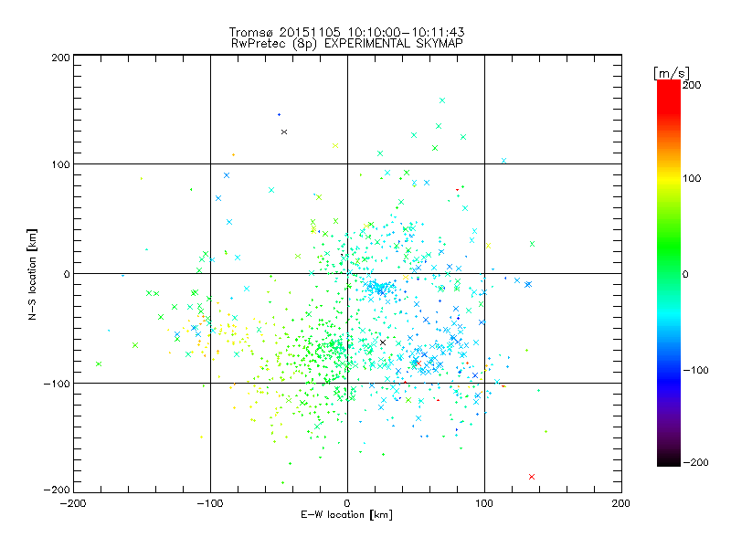Click the yellow X marker near top center
The width and height of the screenshot is (731, 548).
(x=335, y=146)
